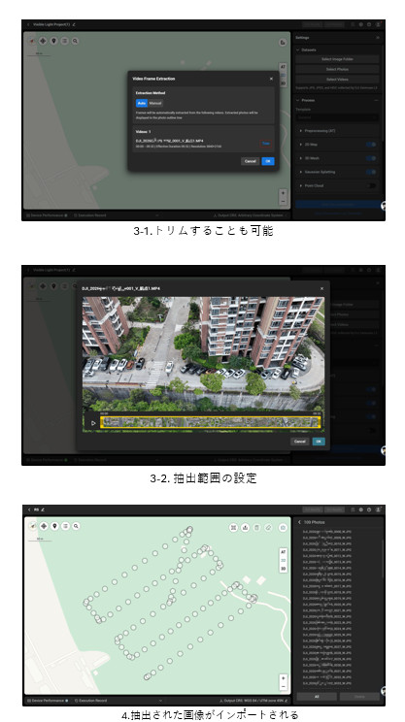
Task: Switch to AT view in bottom screenshot
Action: coord(284,552)
